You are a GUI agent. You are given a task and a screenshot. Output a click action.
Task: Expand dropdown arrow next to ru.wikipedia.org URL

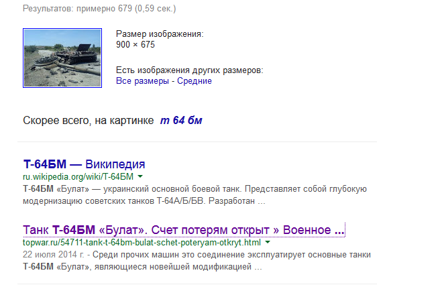[x=140, y=176]
